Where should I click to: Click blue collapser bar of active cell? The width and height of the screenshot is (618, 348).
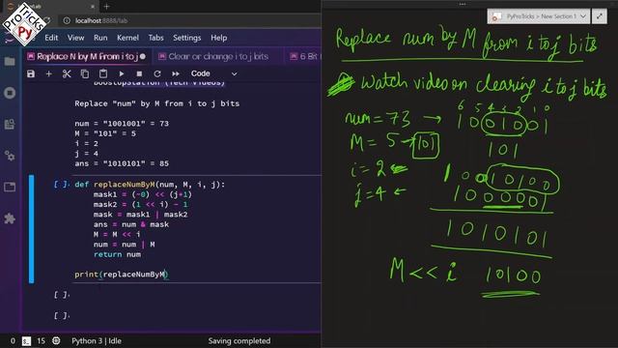click(32, 229)
